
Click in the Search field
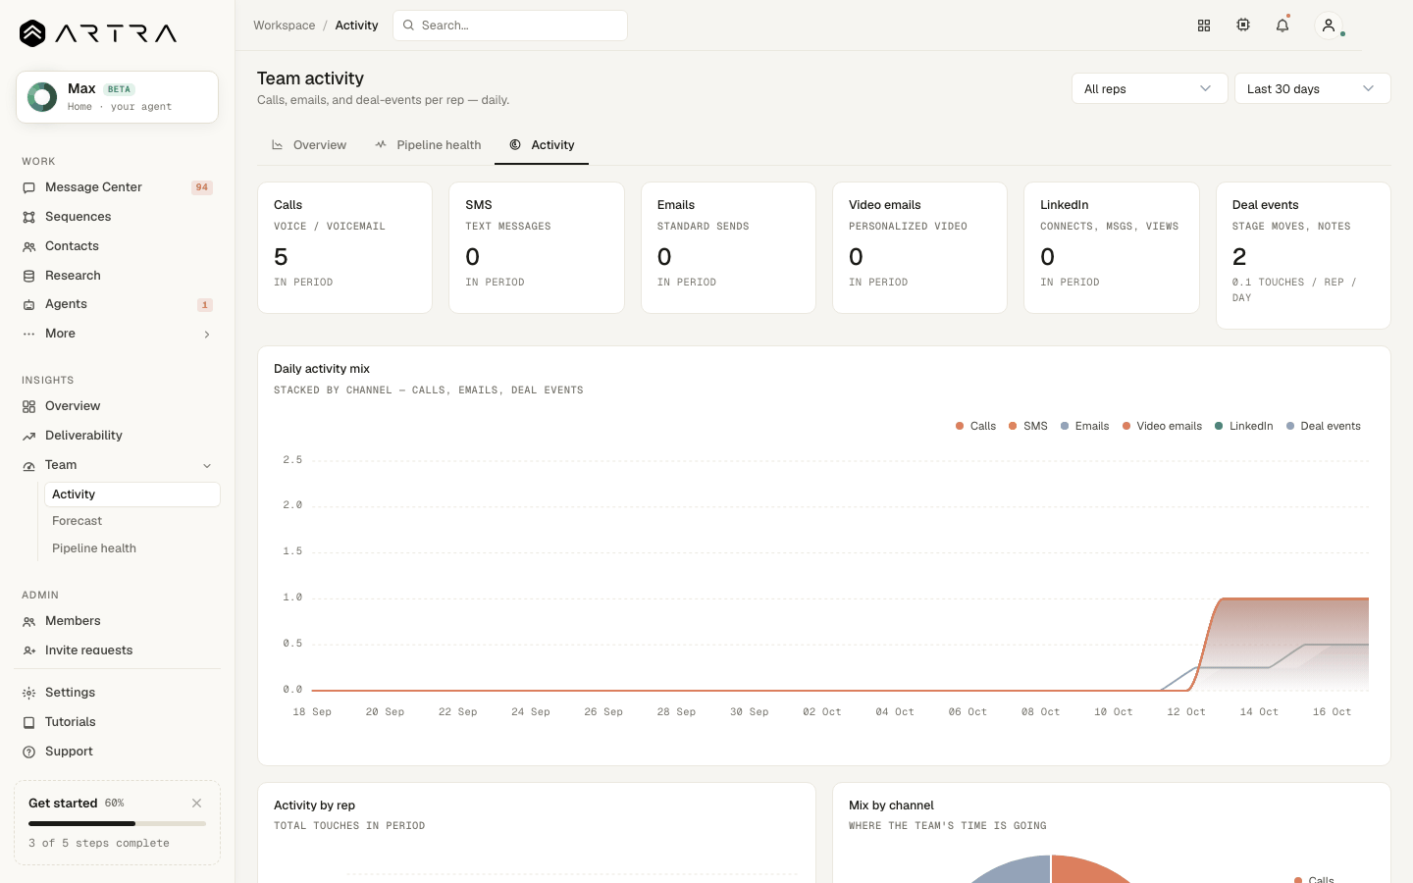(510, 26)
